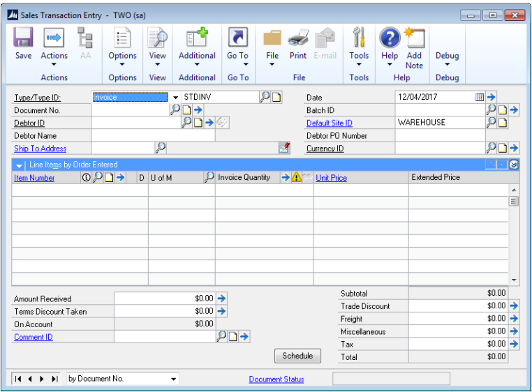This screenshot has width=532, height=392.
Task: Click the Save toolbar icon
Action: 24,43
